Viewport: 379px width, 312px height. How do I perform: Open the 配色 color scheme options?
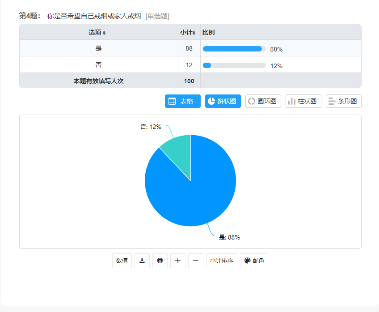click(x=254, y=261)
